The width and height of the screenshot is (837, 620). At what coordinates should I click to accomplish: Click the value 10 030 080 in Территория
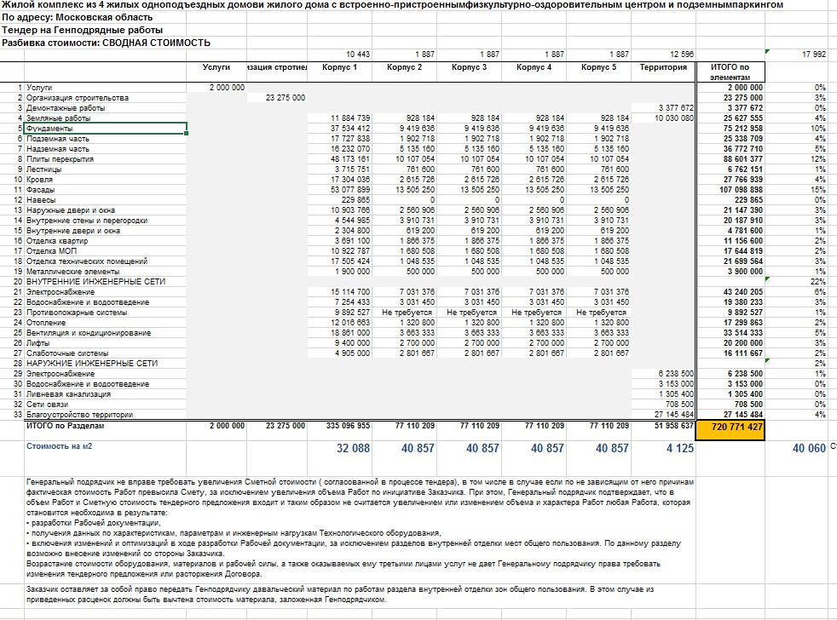pos(674,118)
